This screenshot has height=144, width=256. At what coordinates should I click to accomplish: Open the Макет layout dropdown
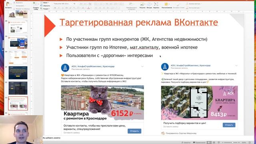45,3
